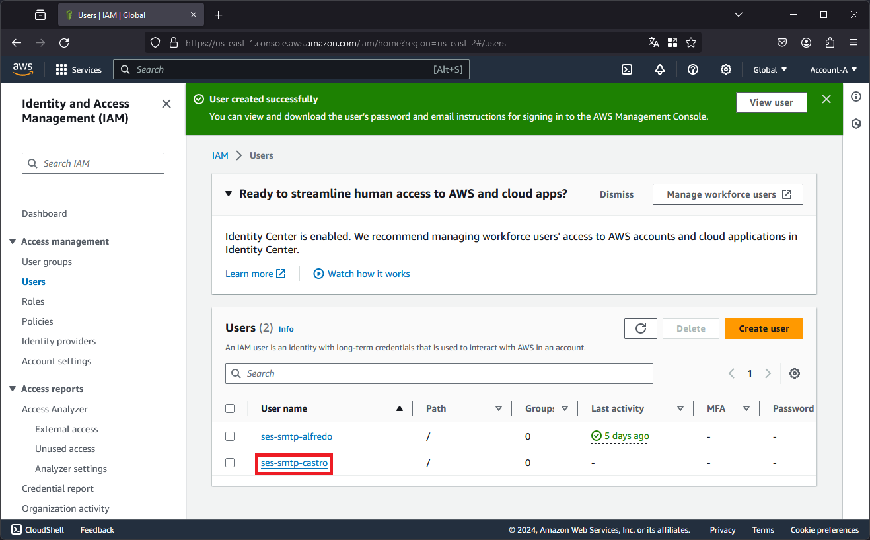Check the ses-smtp-castro row checkbox
This screenshot has height=540, width=870.
230,463
